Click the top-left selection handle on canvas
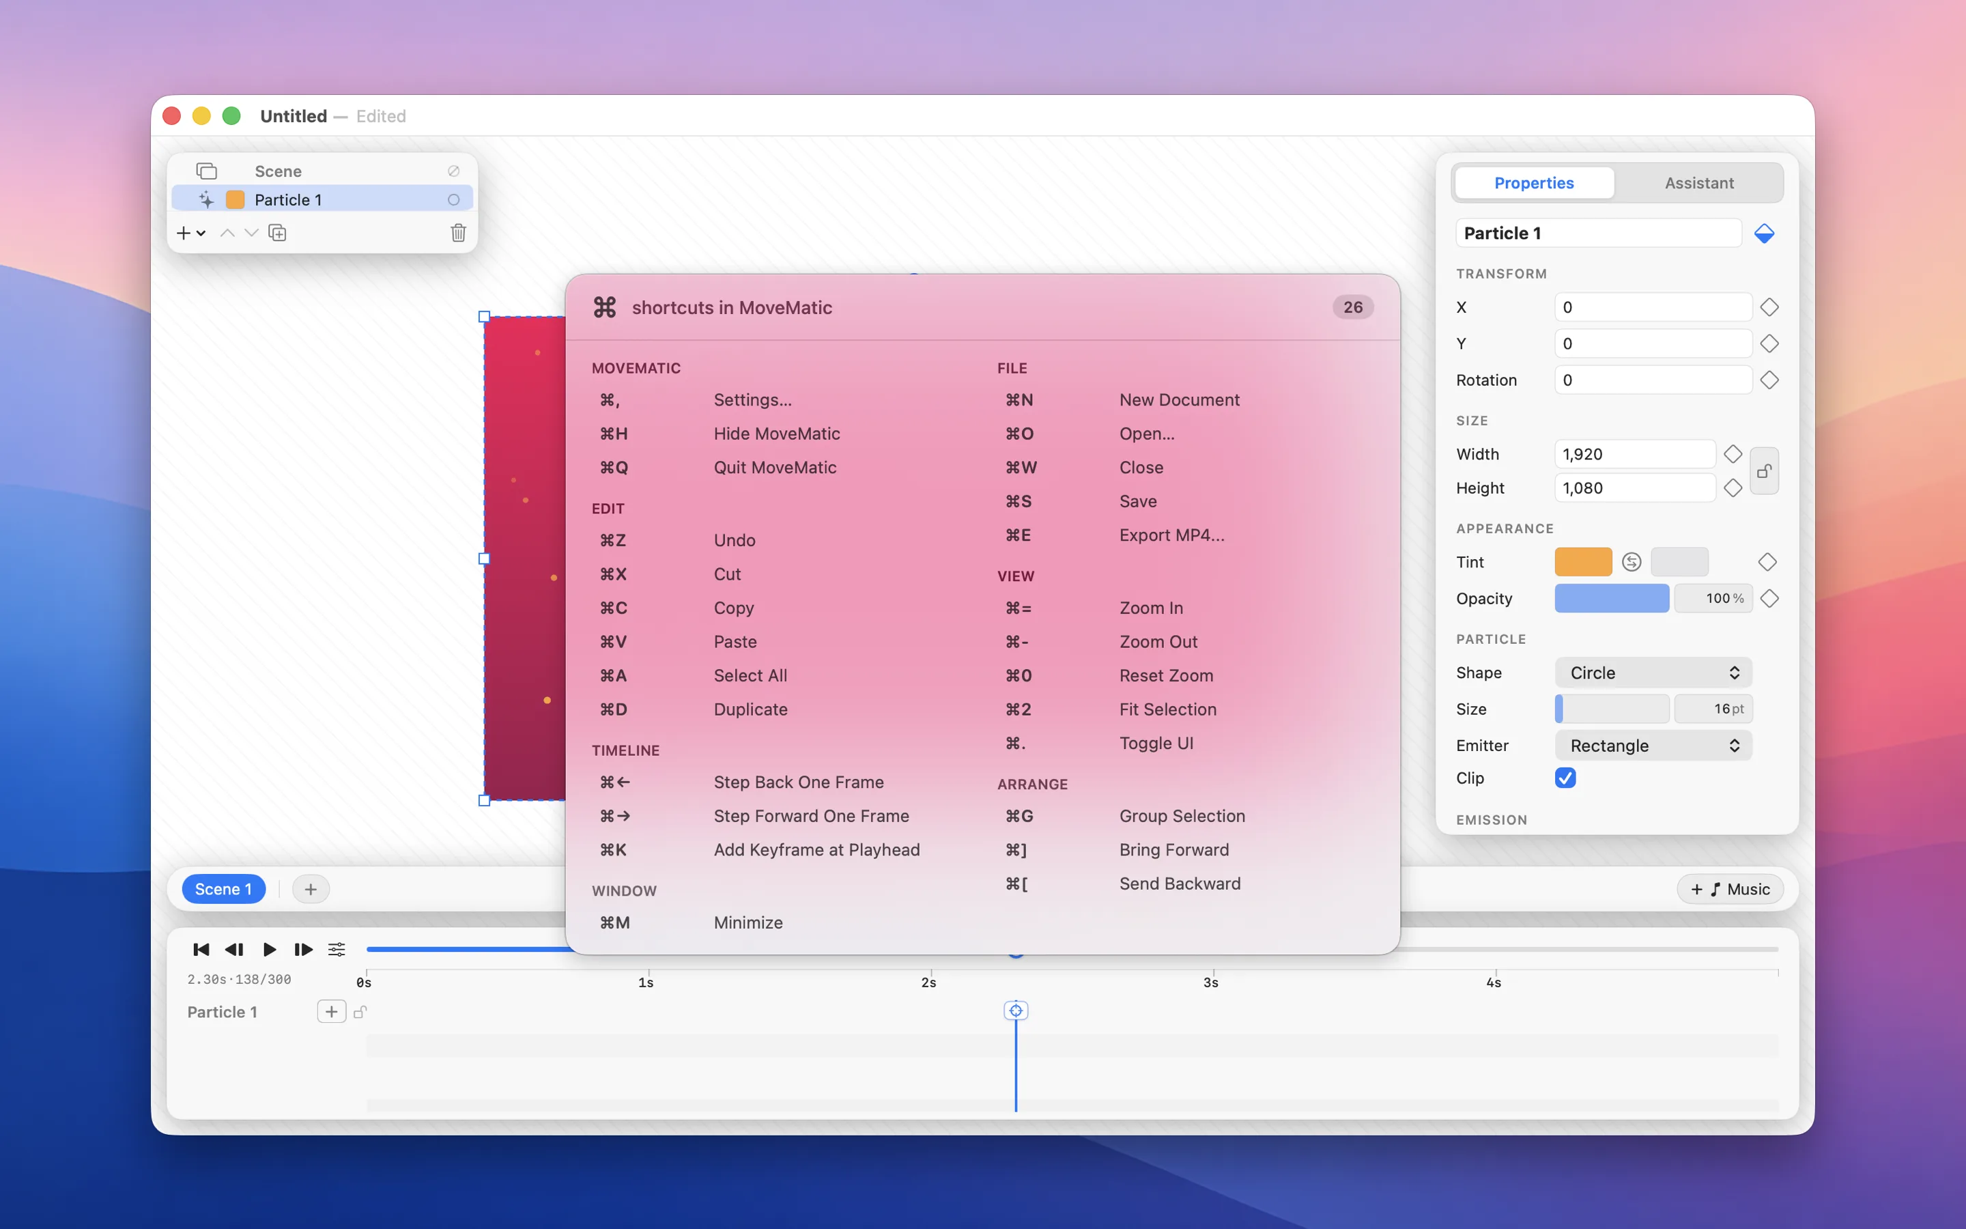Image resolution: width=1966 pixels, height=1229 pixels. pyautogui.click(x=484, y=316)
